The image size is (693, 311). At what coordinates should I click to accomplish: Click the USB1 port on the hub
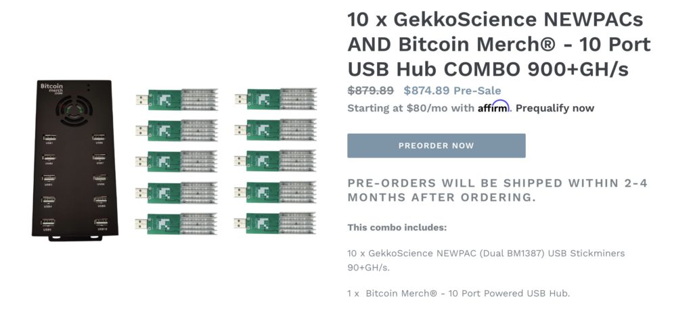click(x=49, y=139)
